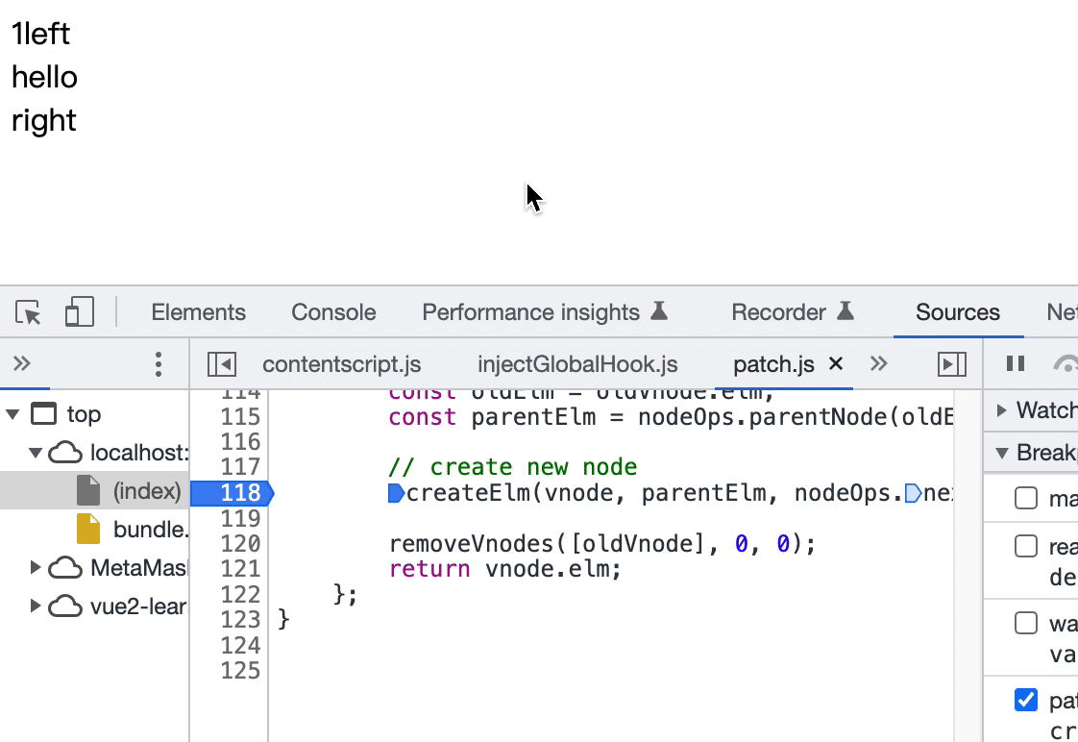This screenshot has height=742, width=1078.
Task: Remove the breakpoint on line 118
Action: [x=232, y=492]
